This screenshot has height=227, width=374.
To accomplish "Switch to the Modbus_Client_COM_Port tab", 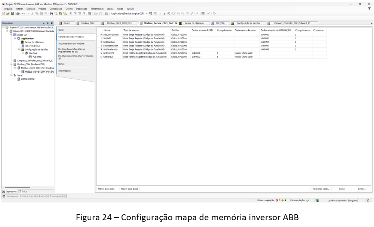I will [x=119, y=23].
